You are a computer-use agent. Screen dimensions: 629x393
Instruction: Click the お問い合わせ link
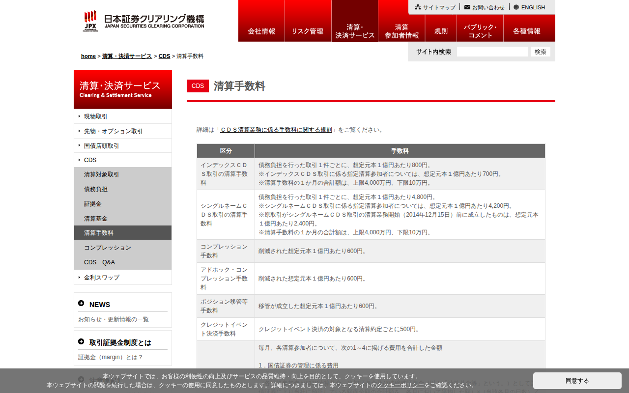tap(488, 7)
